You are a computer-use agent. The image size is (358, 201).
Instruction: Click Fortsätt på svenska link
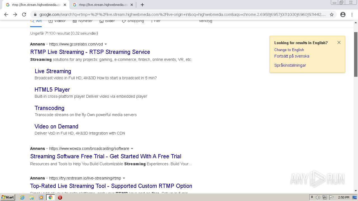[292, 56]
